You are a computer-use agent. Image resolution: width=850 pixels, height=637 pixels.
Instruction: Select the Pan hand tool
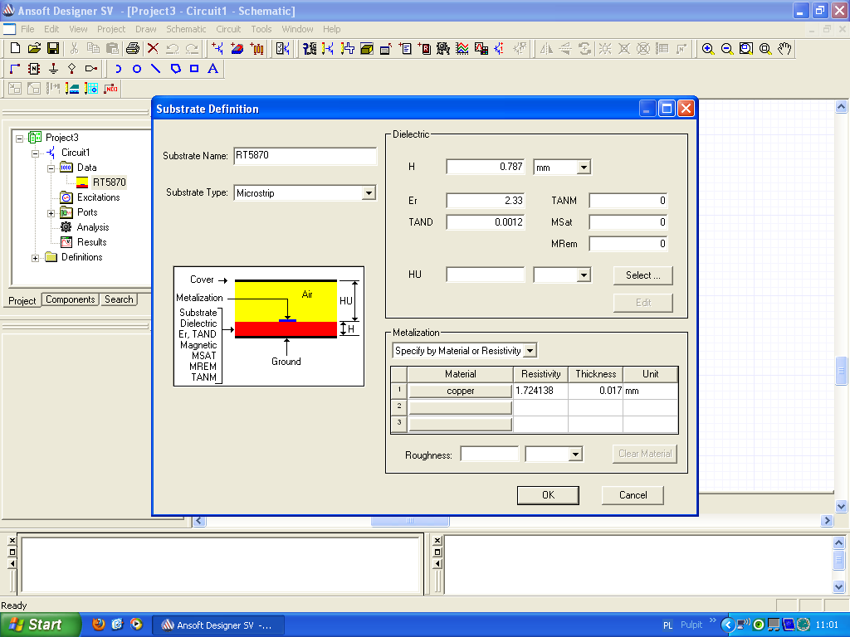click(x=784, y=48)
